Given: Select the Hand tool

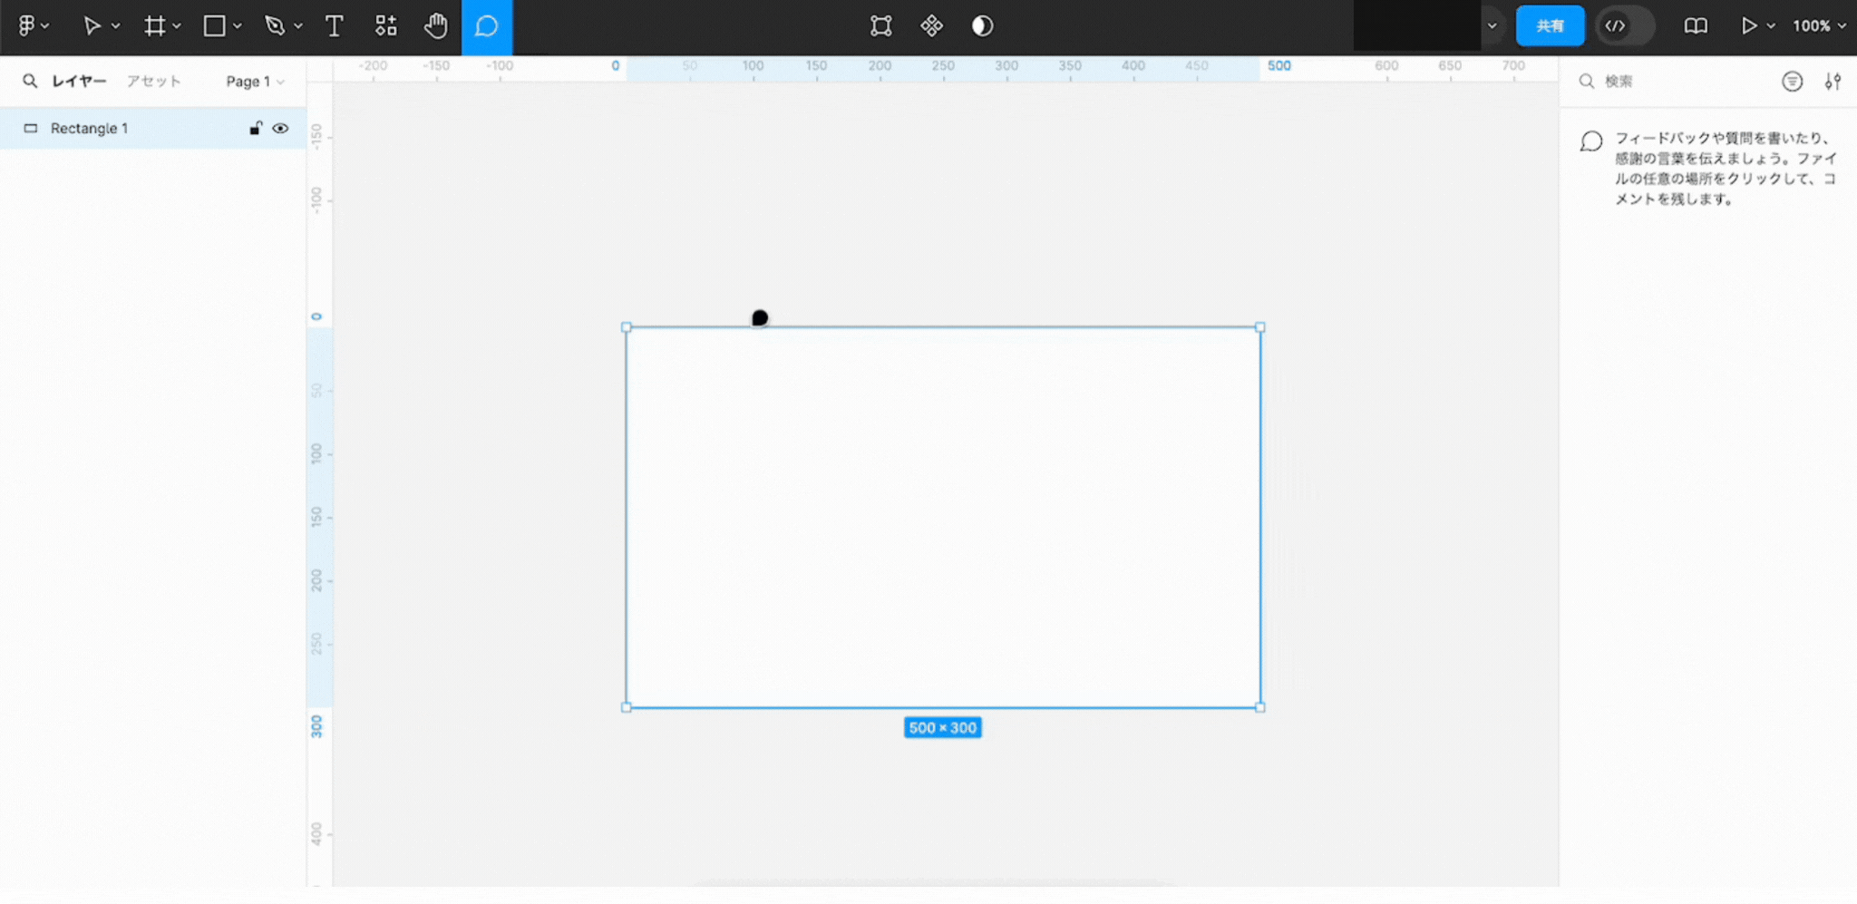Looking at the screenshot, I should (x=436, y=26).
